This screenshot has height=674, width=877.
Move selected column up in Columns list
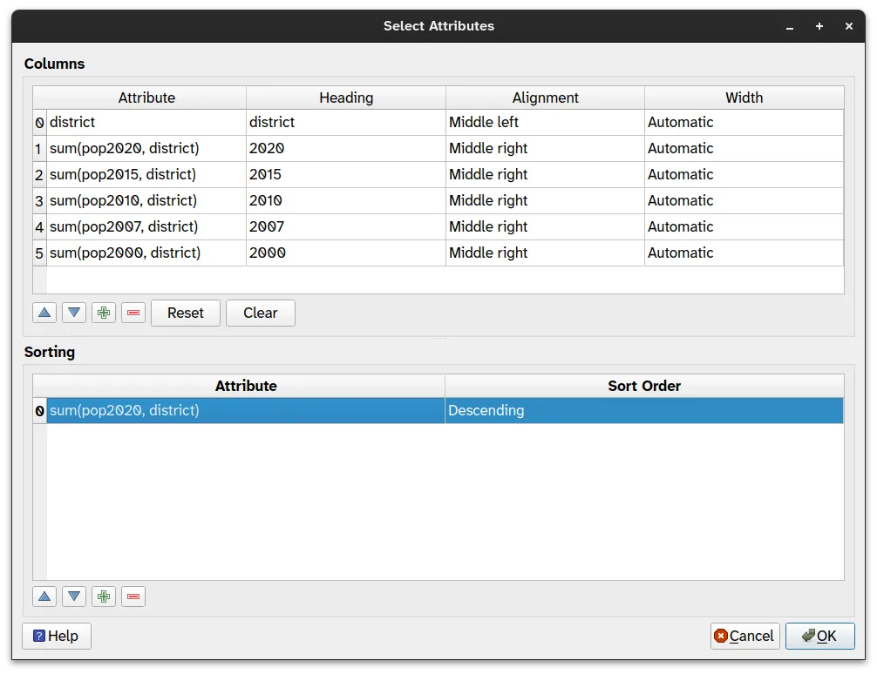point(44,313)
